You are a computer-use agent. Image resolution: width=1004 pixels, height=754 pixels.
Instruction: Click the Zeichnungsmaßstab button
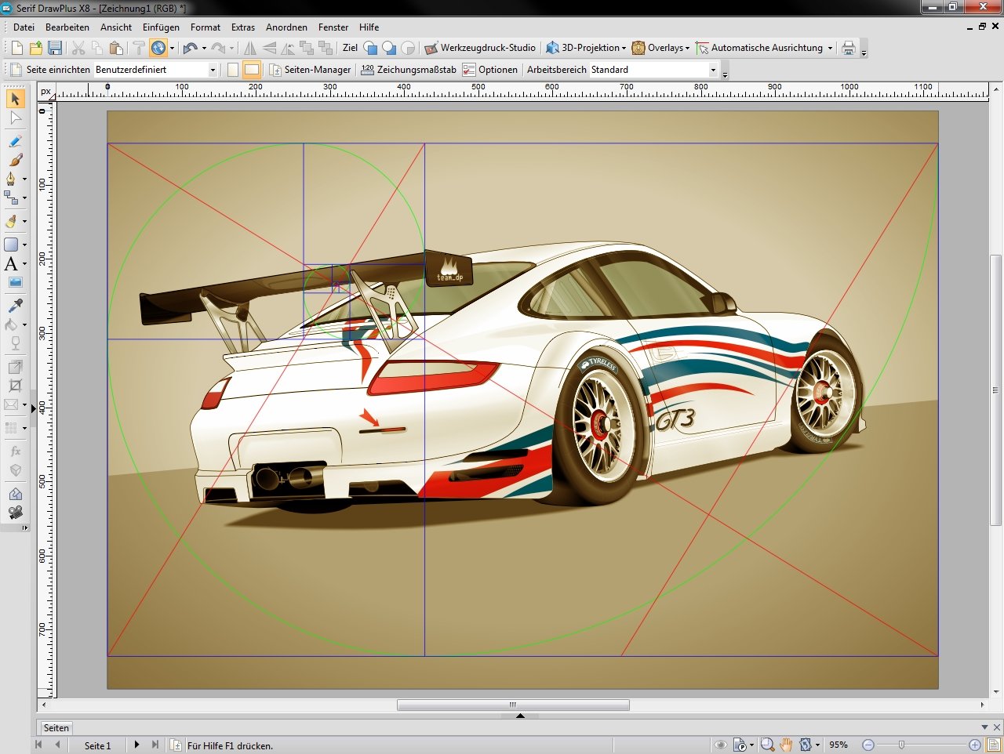[x=409, y=70]
